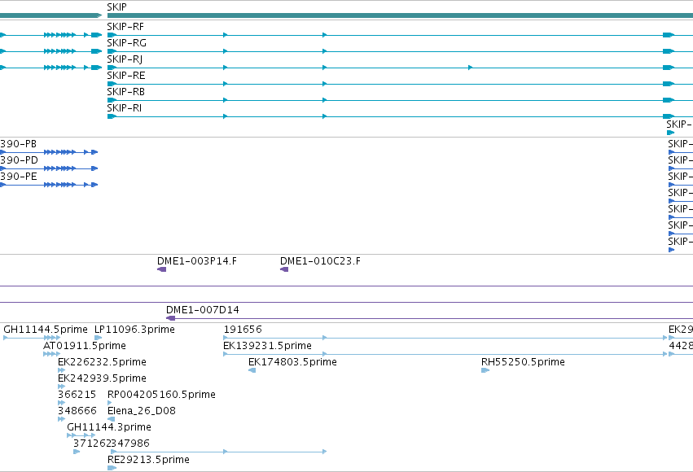693x472 pixels.
Task: Select the SKIP-RG transcript
Action: pyautogui.click(x=126, y=43)
